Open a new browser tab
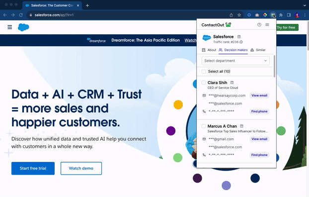Image resolution: width=309 pixels, height=197 pixels. coord(87,5)
